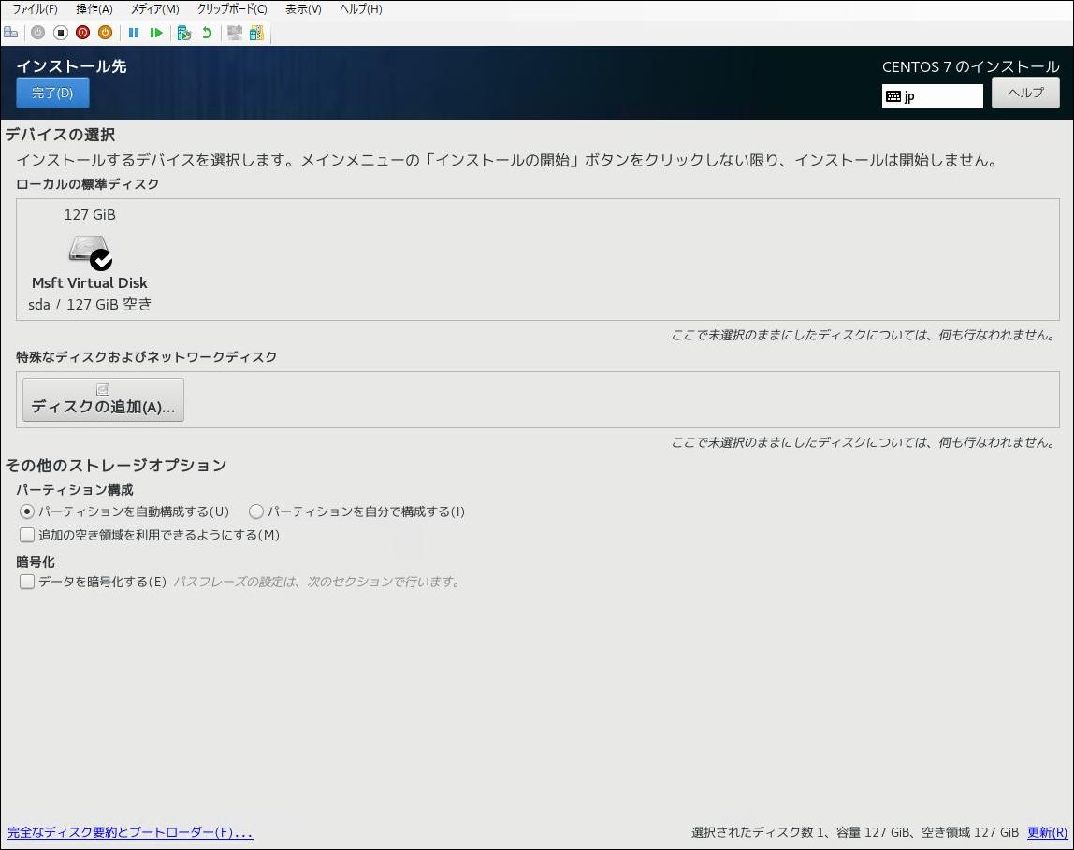The width and height of the screenshot is (1074, 850).
Task: Resume the VM with the green play icon
Action: coord(156,32)
